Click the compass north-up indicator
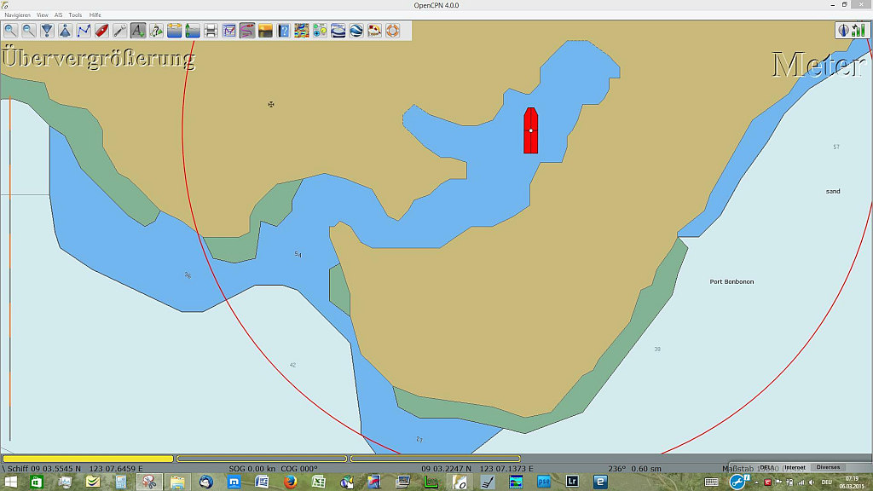This screenshot has height=491, width=873. pos(843,30)
